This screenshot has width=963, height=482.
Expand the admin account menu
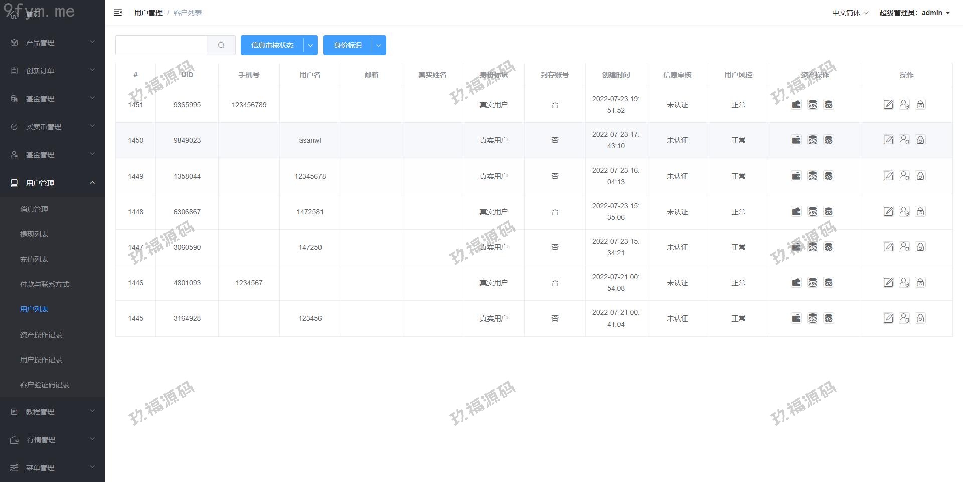pyautogui.click(x=914, y=13)
